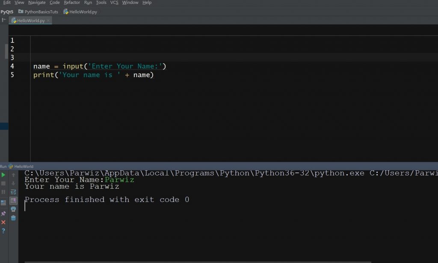Click 'Process finished with exit code 0'

(x=107, y=200)
